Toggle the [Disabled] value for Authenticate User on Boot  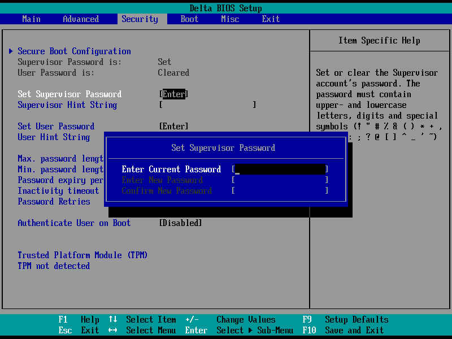click(x=180, y=223)
